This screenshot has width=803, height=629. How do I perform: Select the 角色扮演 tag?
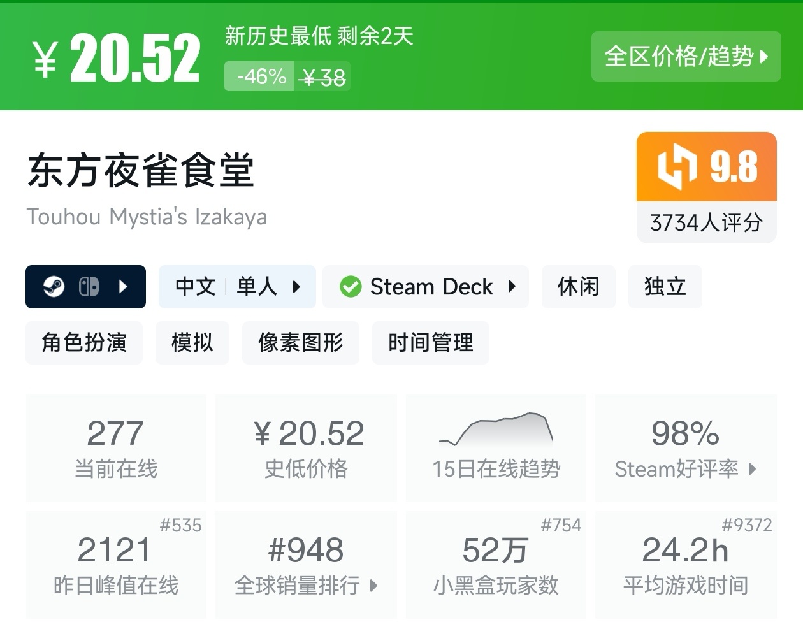click(x=84, y=343)
